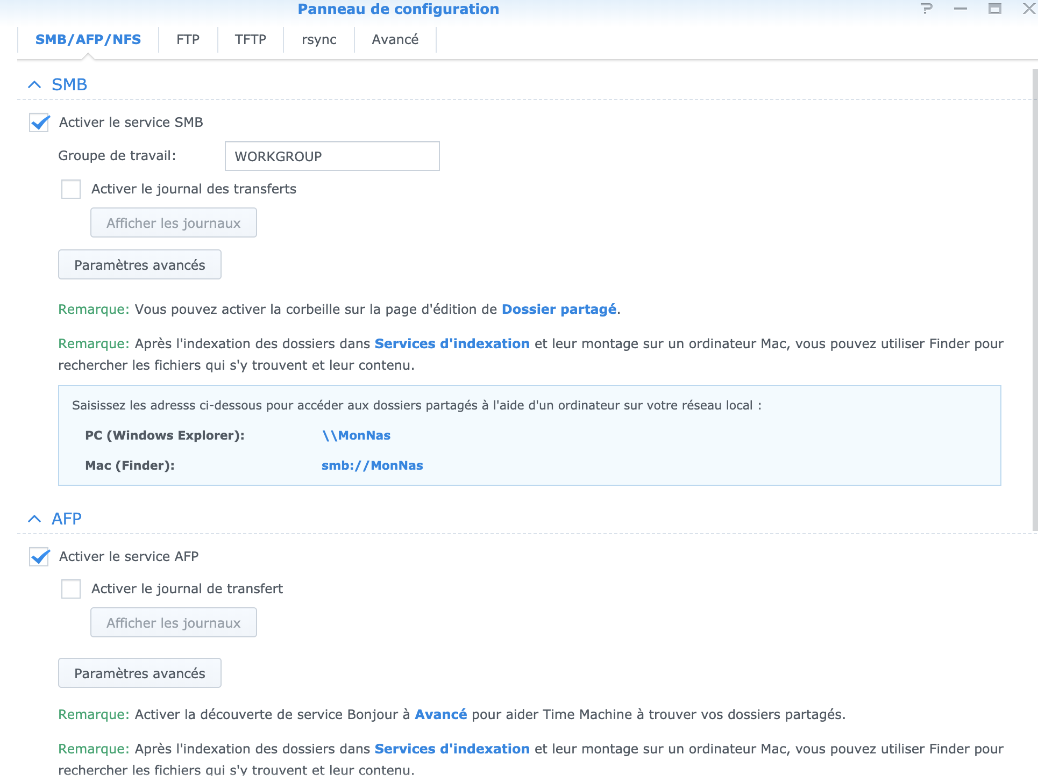The image size is (1038, 776).
Task: Collapse the SMB section chevron
Action: [34, 85]
